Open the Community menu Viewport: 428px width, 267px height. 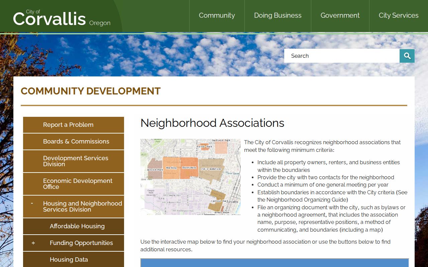217,15
